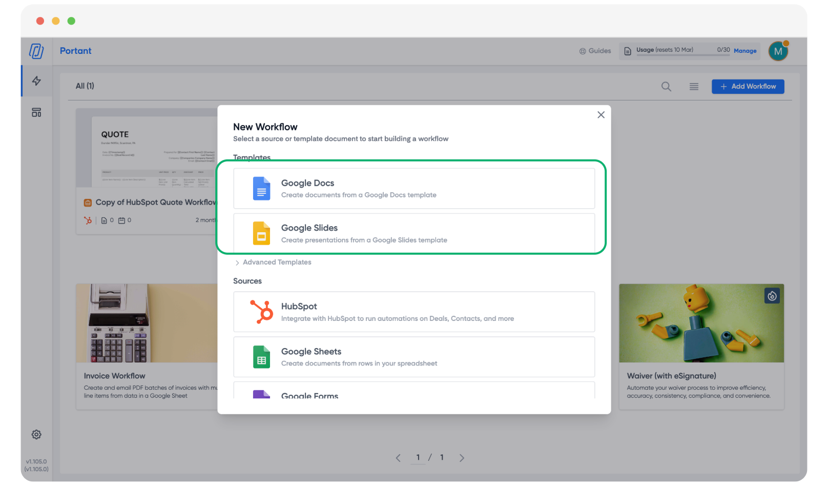Switch to list view icon
This screenshot has width=828, height=486.
point(694,87)
